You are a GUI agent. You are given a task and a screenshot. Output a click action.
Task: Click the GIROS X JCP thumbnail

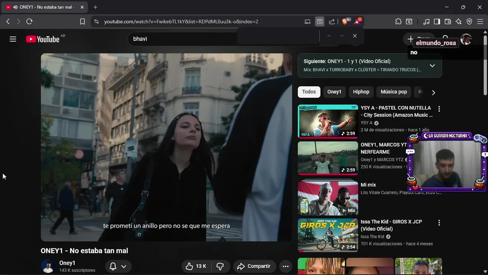(328, 235)
